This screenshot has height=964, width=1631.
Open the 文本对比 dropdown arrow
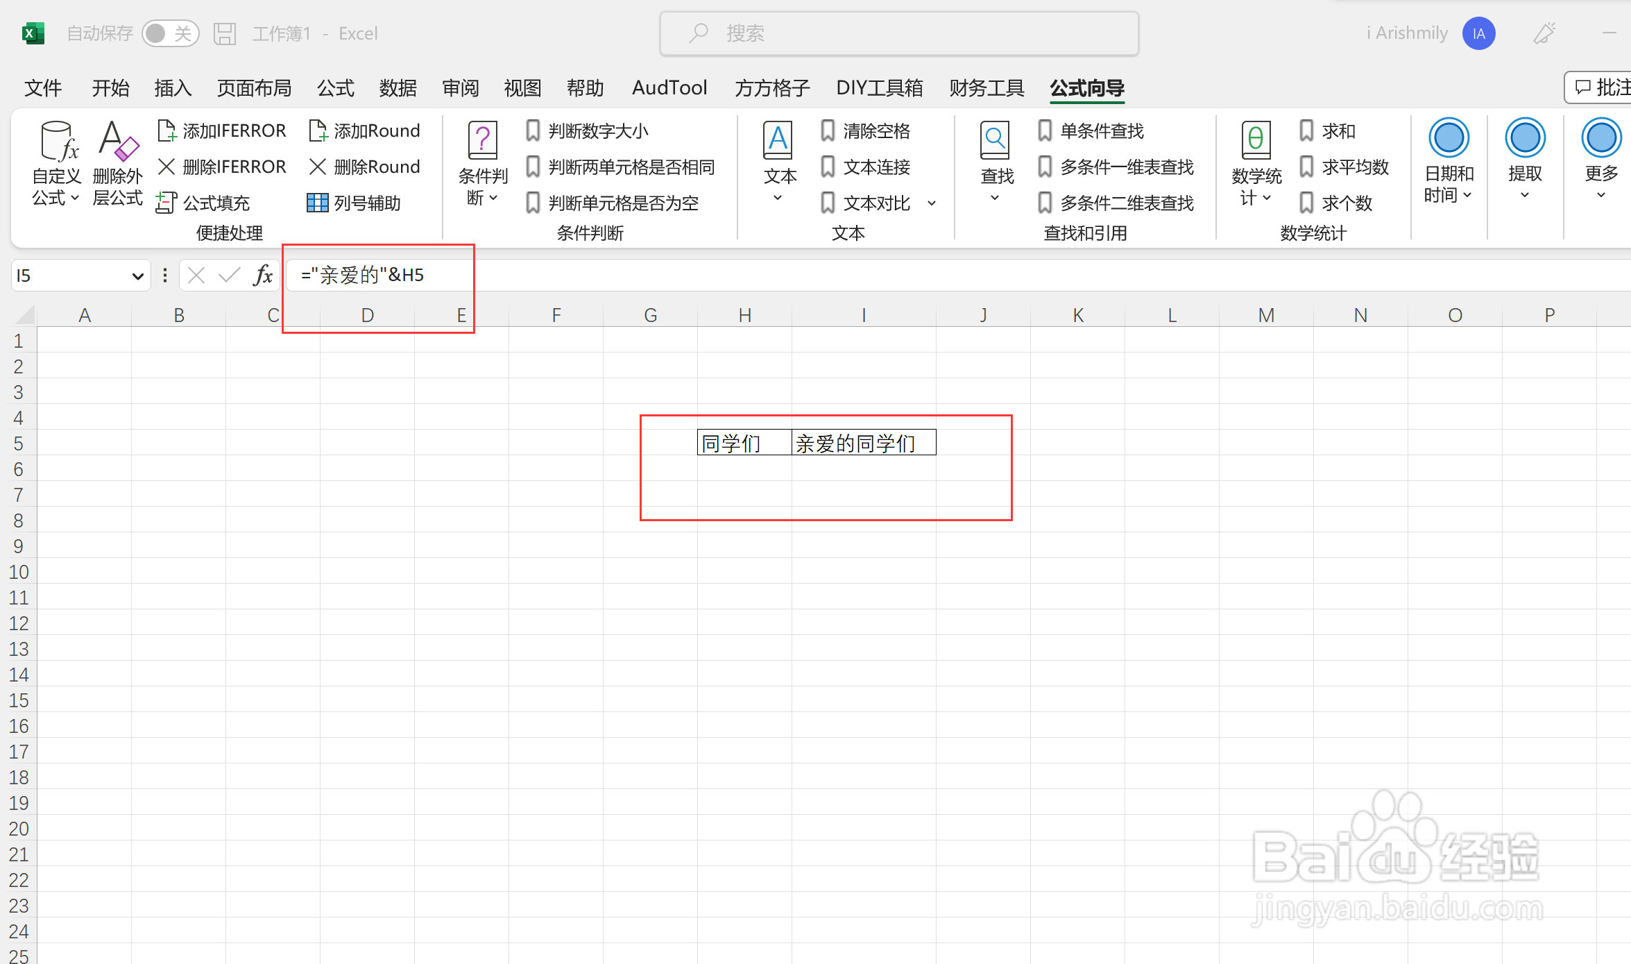932,203
